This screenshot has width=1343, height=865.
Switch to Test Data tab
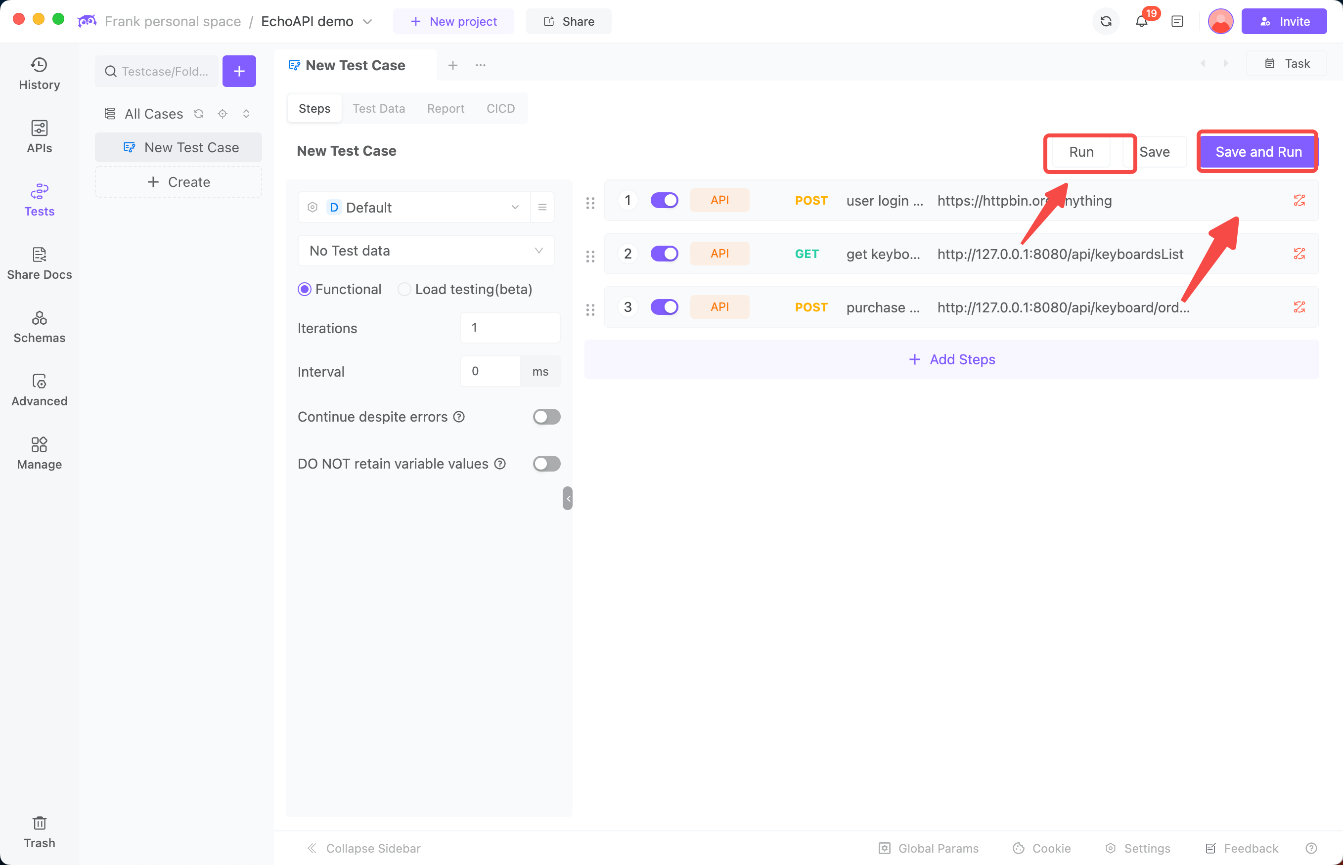click(379, 109)
